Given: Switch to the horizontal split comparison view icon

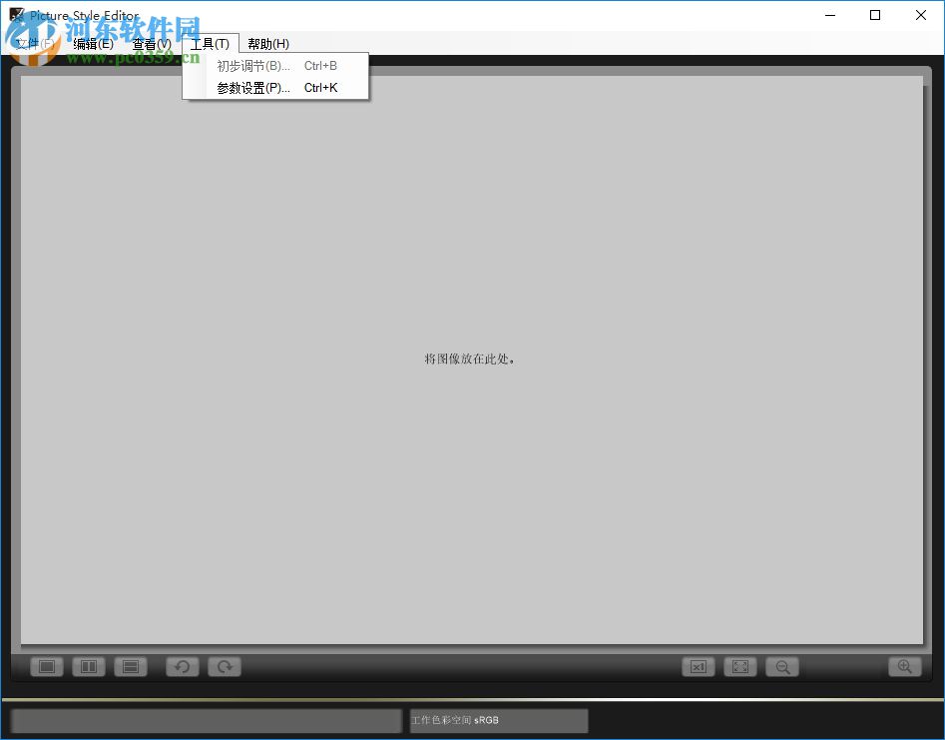Looking at the screenshot, I should click(131, 666).
